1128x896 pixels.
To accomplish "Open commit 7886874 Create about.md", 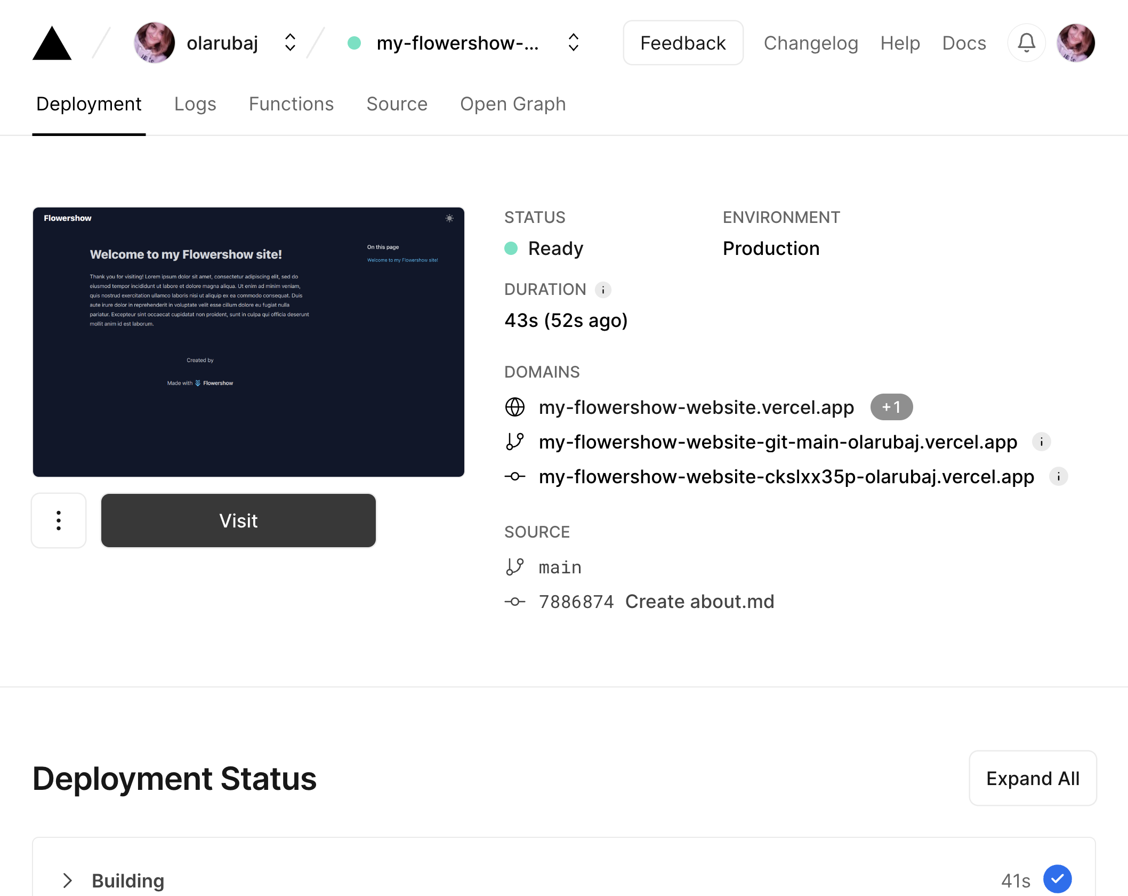I will [x=656, y=602].
